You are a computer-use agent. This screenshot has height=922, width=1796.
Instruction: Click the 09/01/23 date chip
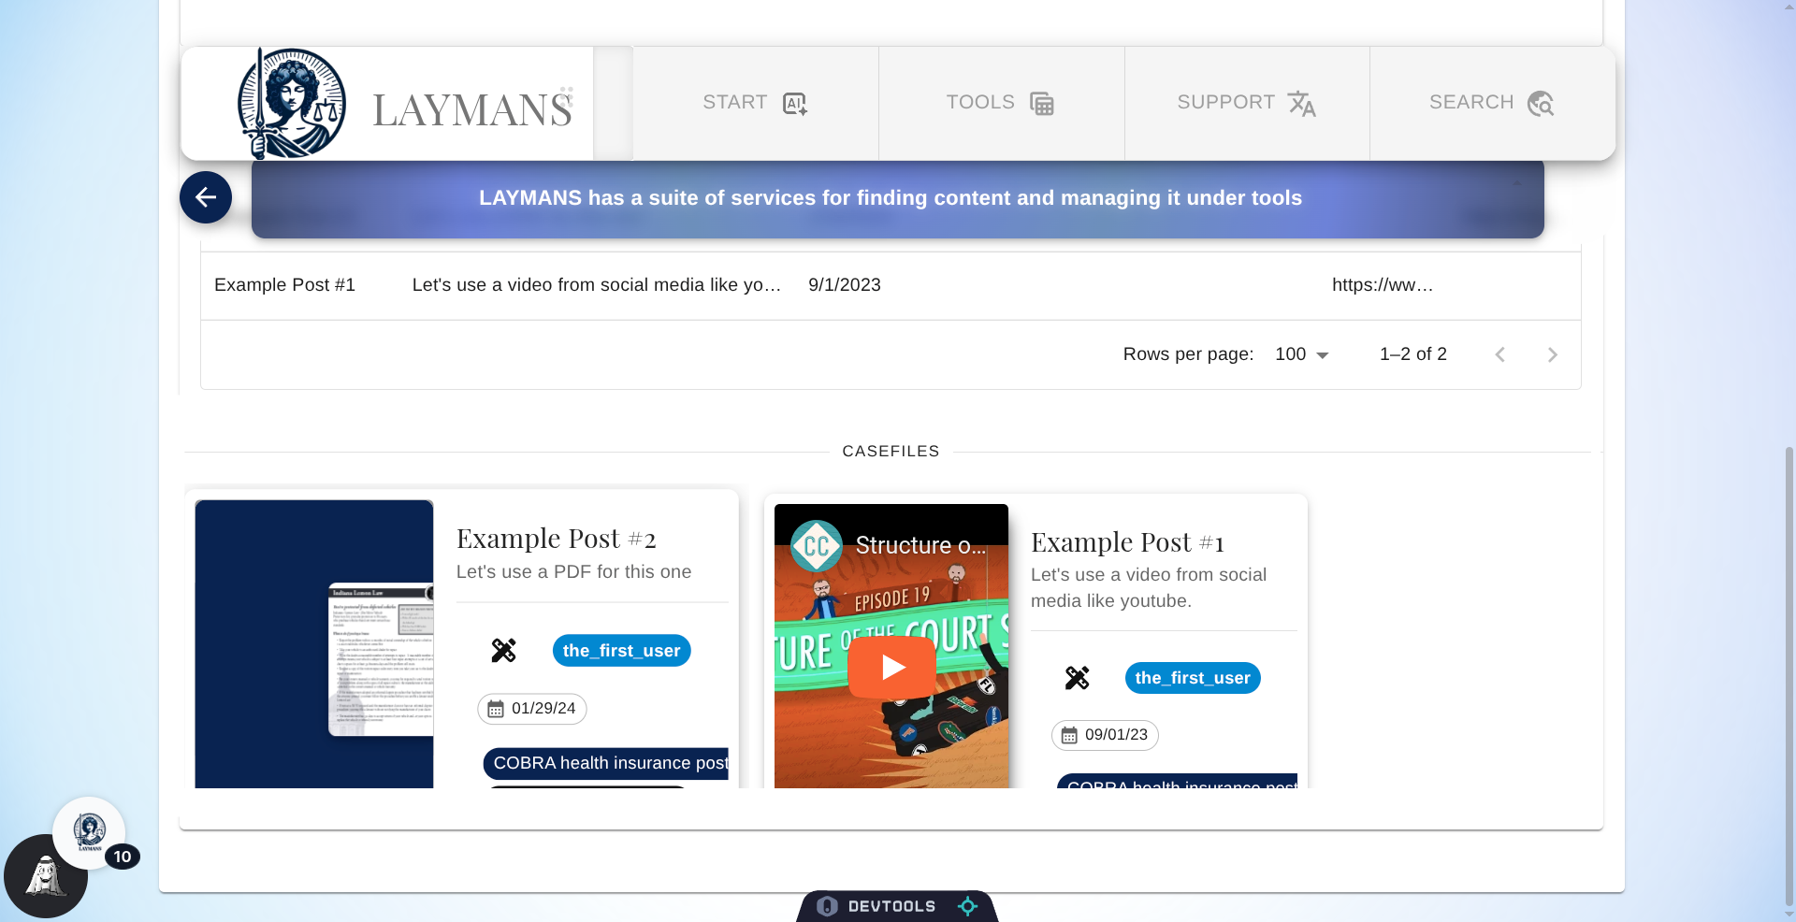[x=1105, y=735]
